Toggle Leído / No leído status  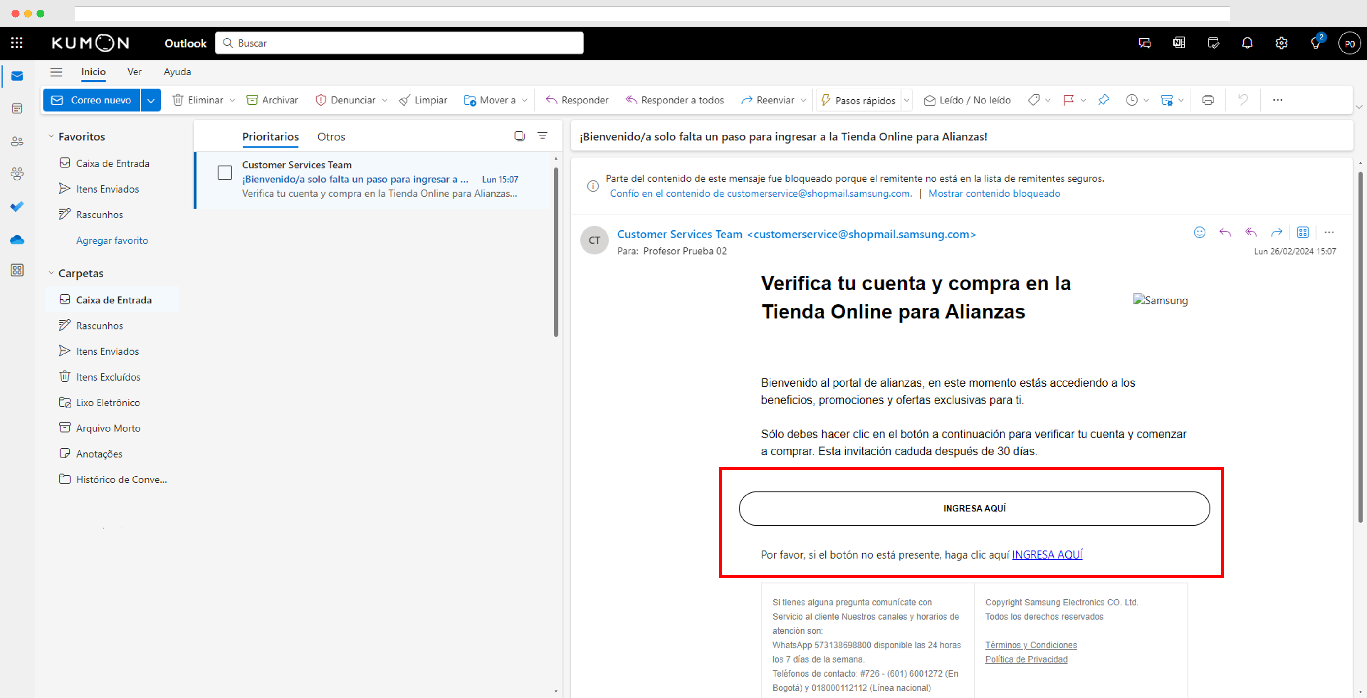[967, 100]
